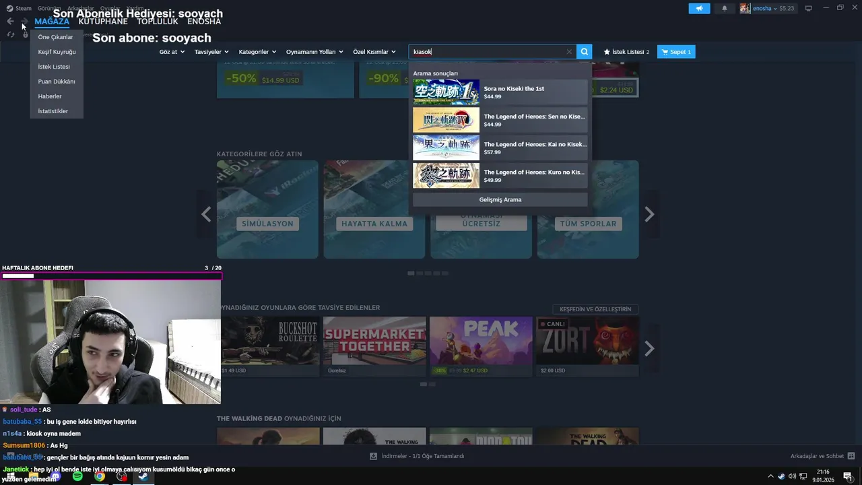Reload the store page with refresh icon

[11, 34]
